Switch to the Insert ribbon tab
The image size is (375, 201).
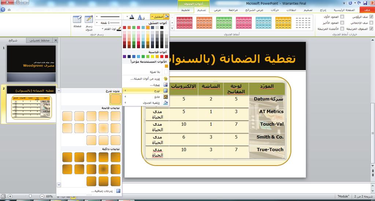(x=323, y=10)
